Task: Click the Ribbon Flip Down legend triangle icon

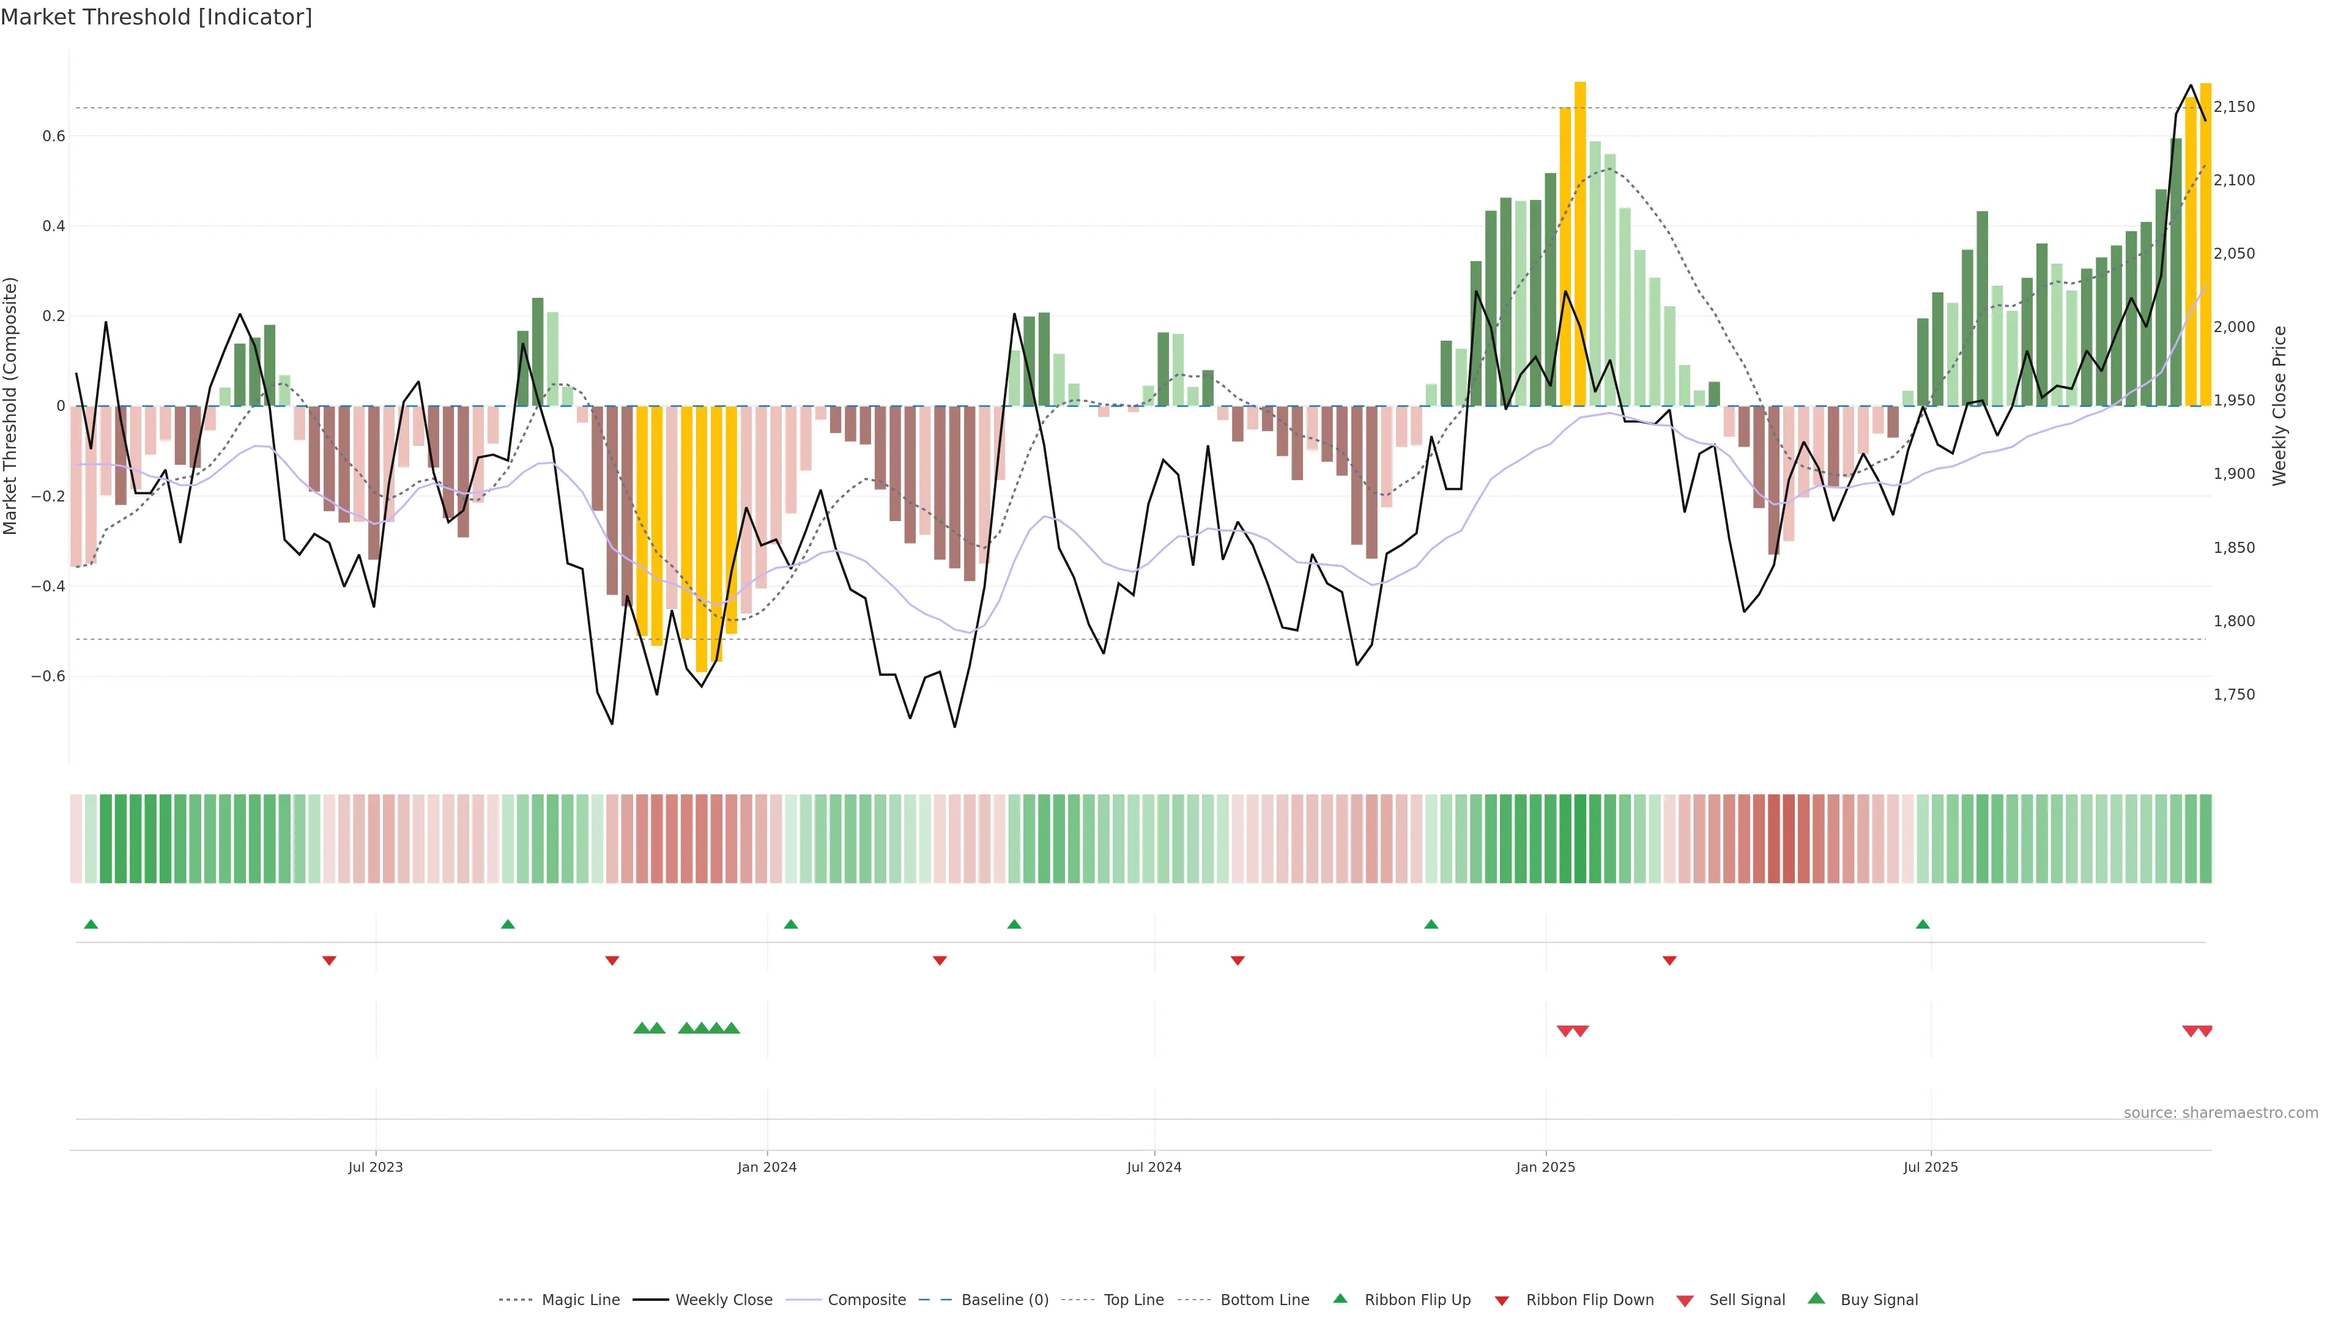Action: tap(1502, 1301)
